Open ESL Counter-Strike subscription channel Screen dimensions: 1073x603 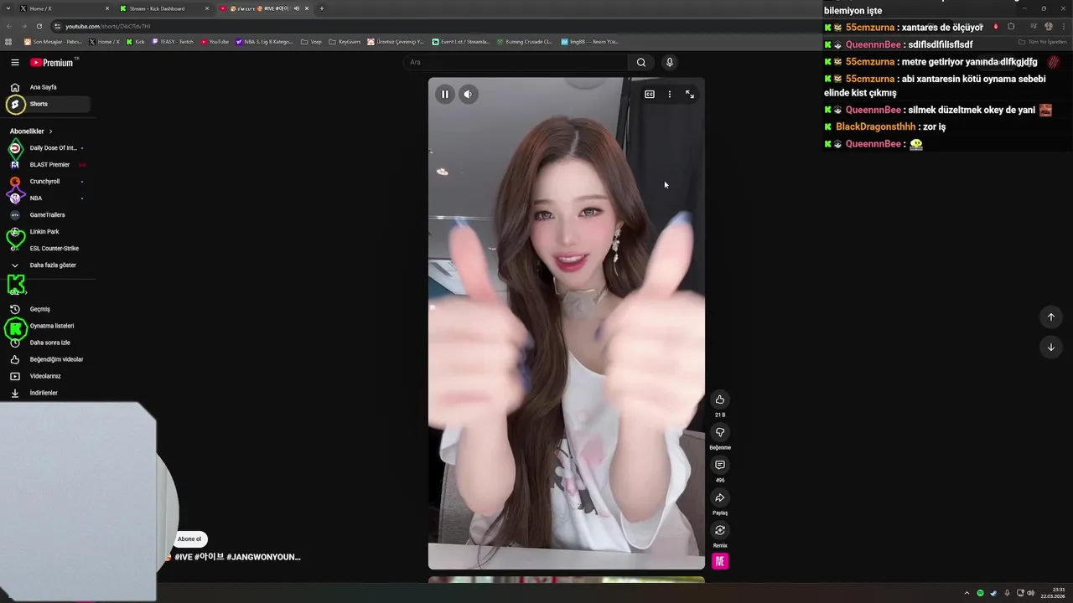48,249
